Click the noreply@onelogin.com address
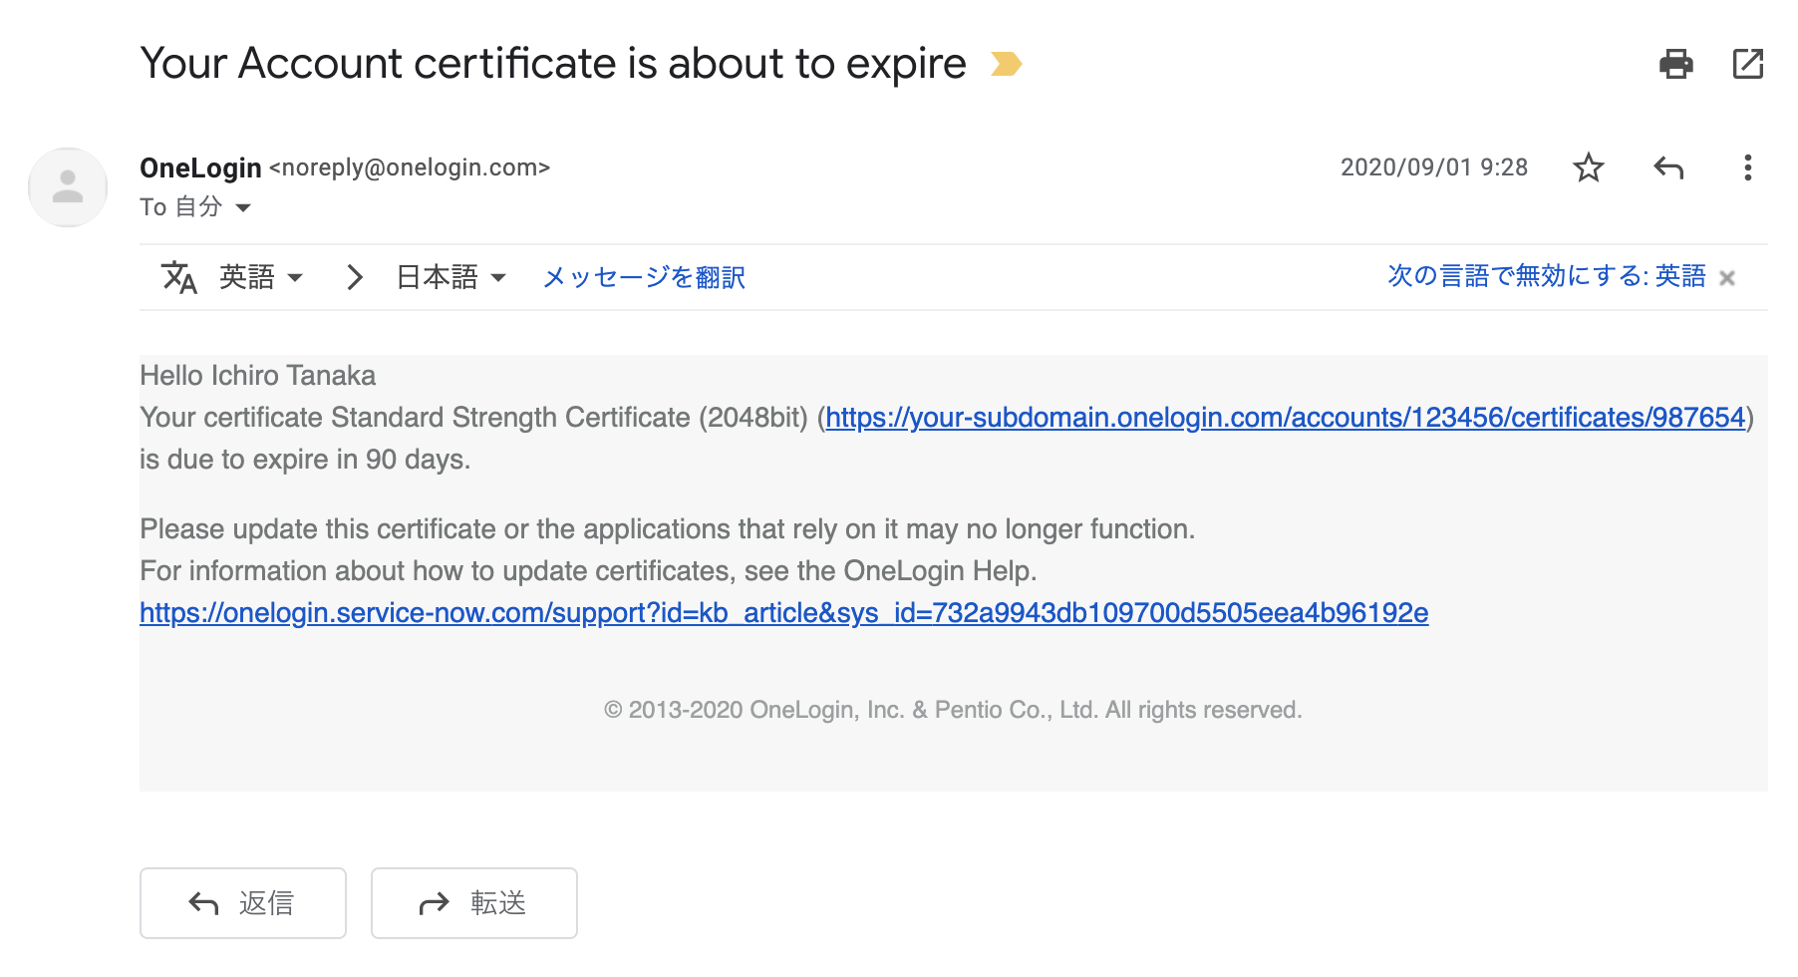 pyautogui.click(x=410, y=167)
